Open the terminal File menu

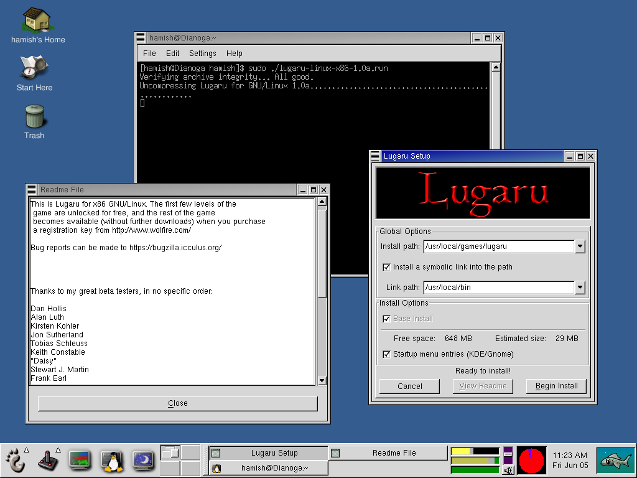point(149,54)
